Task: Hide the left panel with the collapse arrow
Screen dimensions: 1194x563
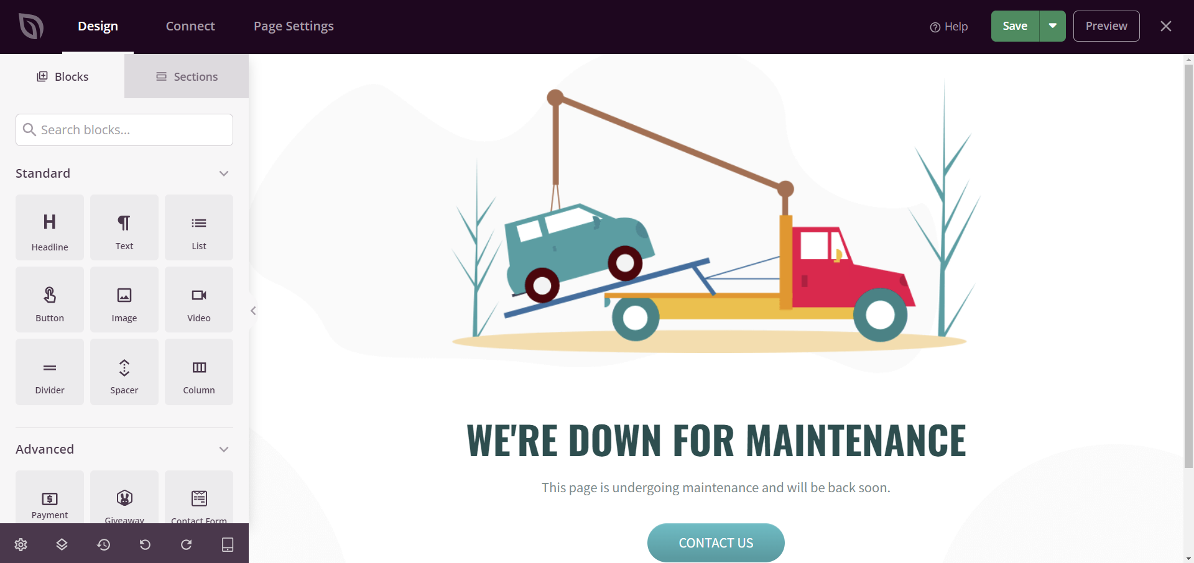Action: 252,311
